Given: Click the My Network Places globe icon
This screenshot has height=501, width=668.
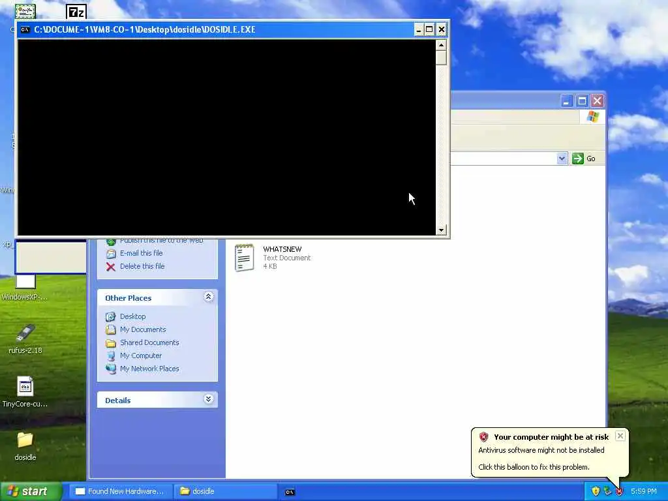Looking at the screenshot, I should point(111,369).
